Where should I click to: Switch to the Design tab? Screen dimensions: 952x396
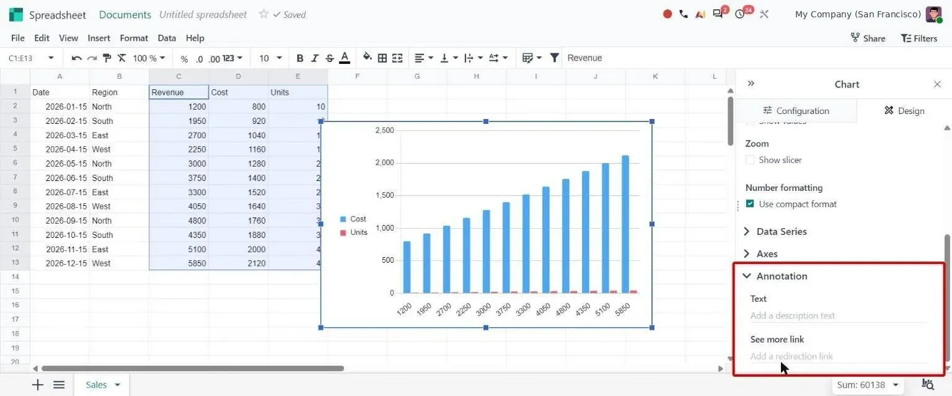click(x=904, y=110)
